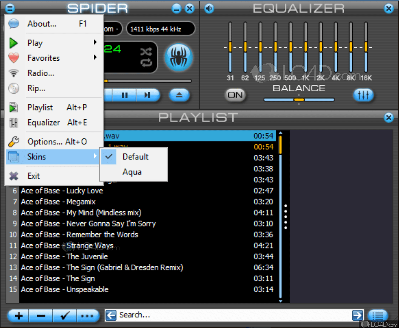Click the Skins windows icon
The height and width of the screenshot is (328, 399).
14,157
